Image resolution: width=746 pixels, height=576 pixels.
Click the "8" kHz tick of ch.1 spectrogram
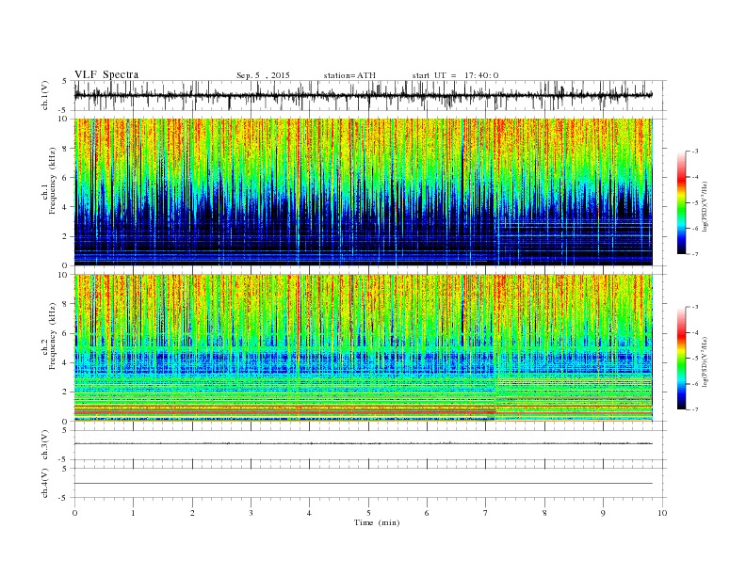[x=66, y=149]
